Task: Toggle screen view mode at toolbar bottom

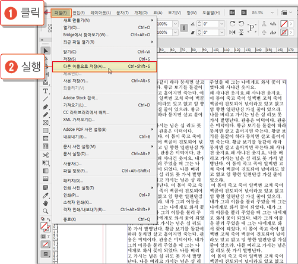Action: point(46,254)
